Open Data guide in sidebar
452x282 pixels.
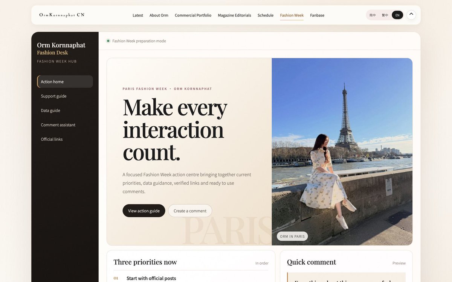(x=65, y=110)
